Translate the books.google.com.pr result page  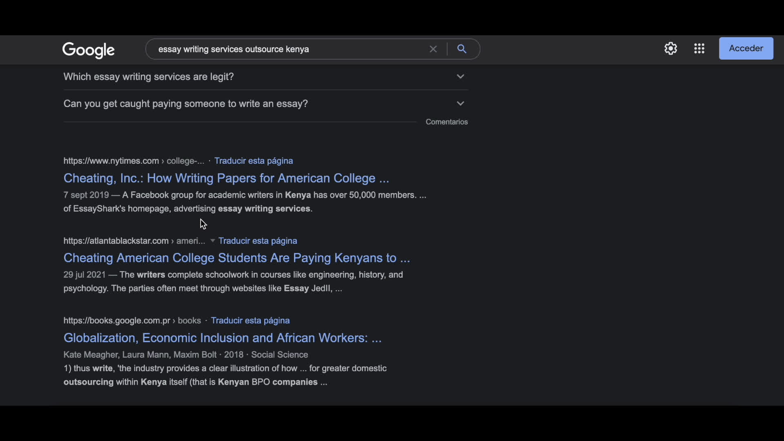[250, 321]
